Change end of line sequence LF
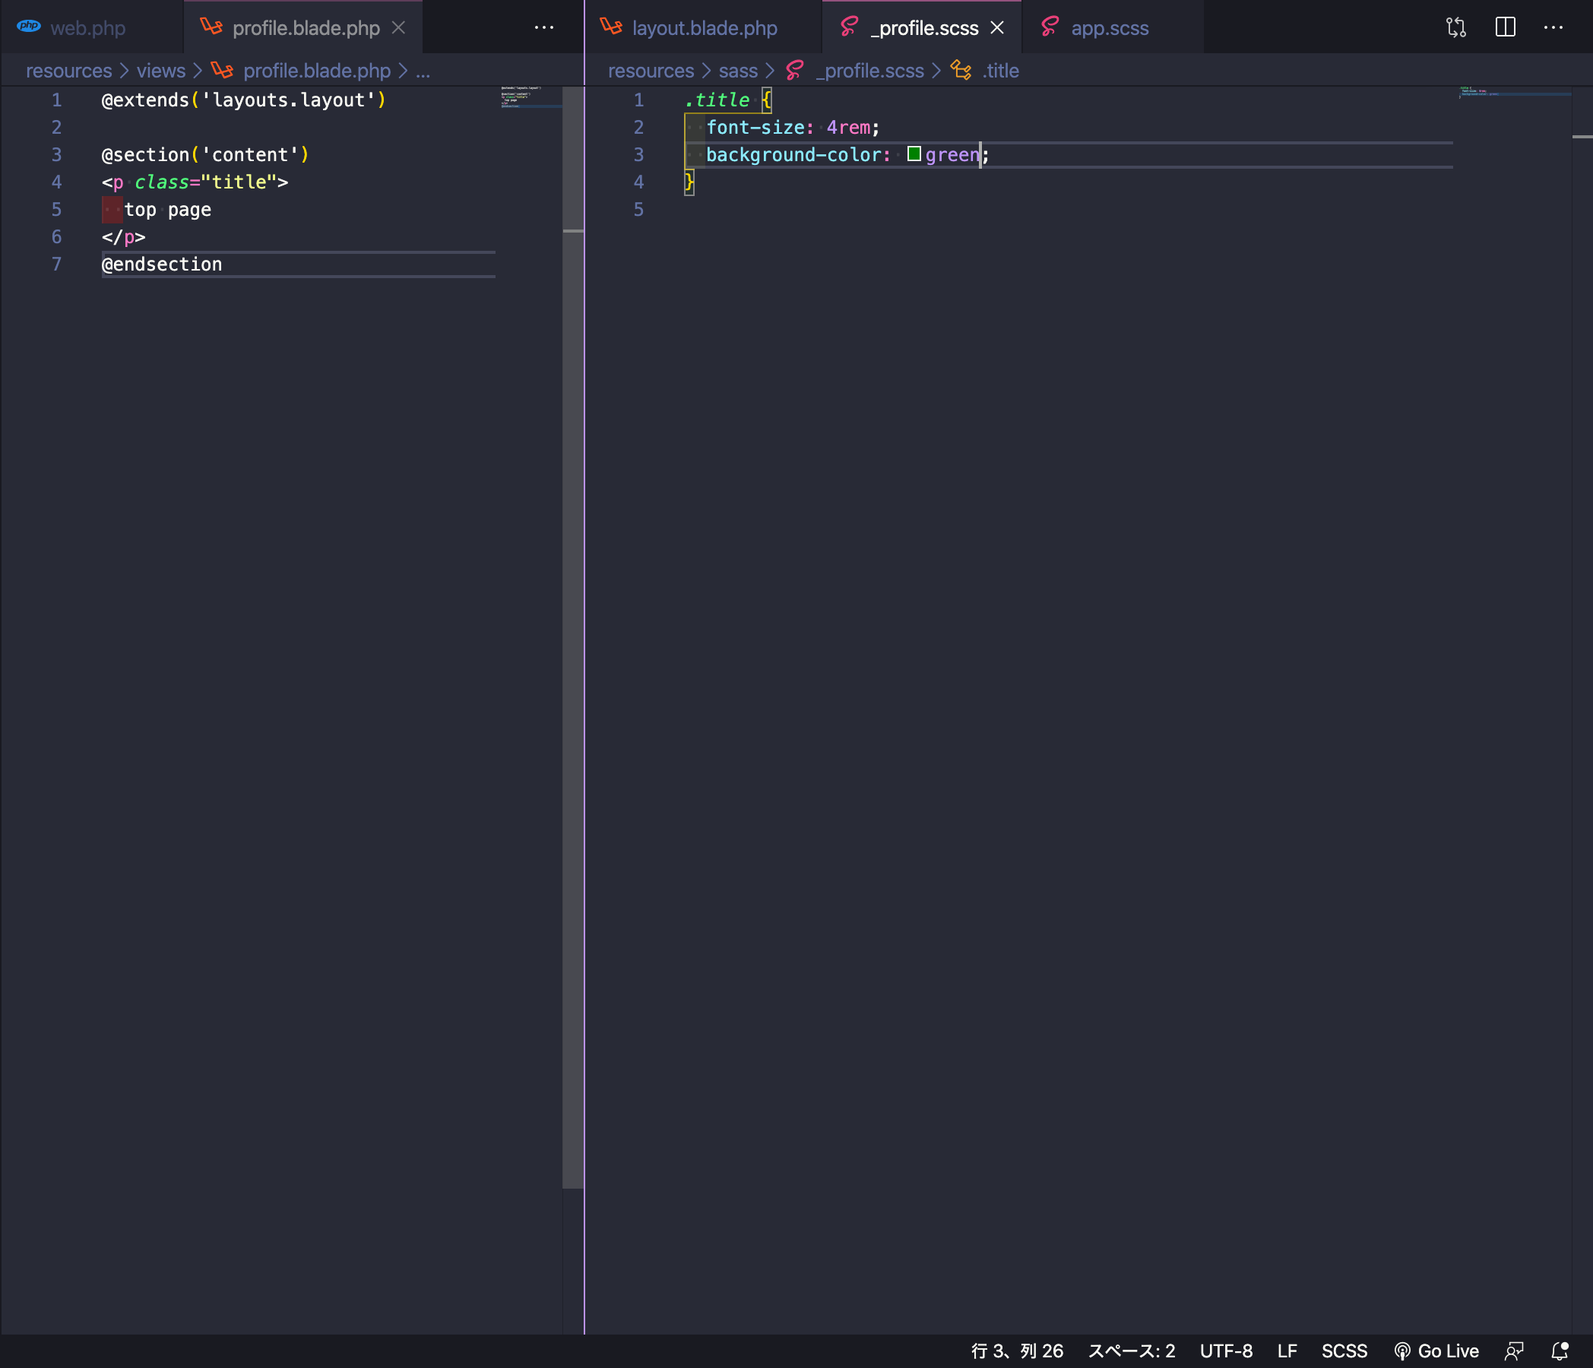Viewport: 1593px width, 1368px height. (1287, 1351)
